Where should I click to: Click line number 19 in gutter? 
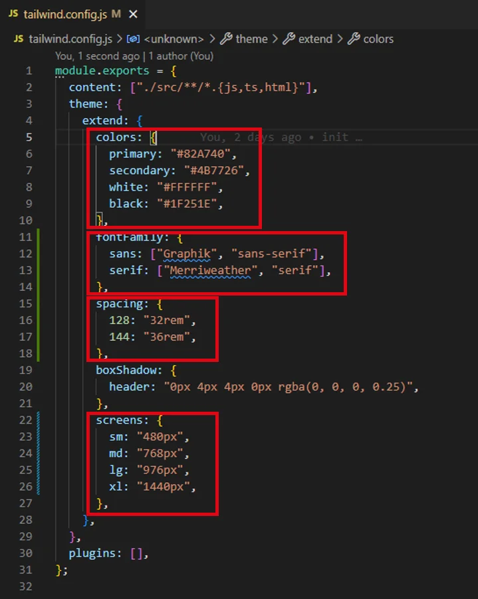coord(26,370)
